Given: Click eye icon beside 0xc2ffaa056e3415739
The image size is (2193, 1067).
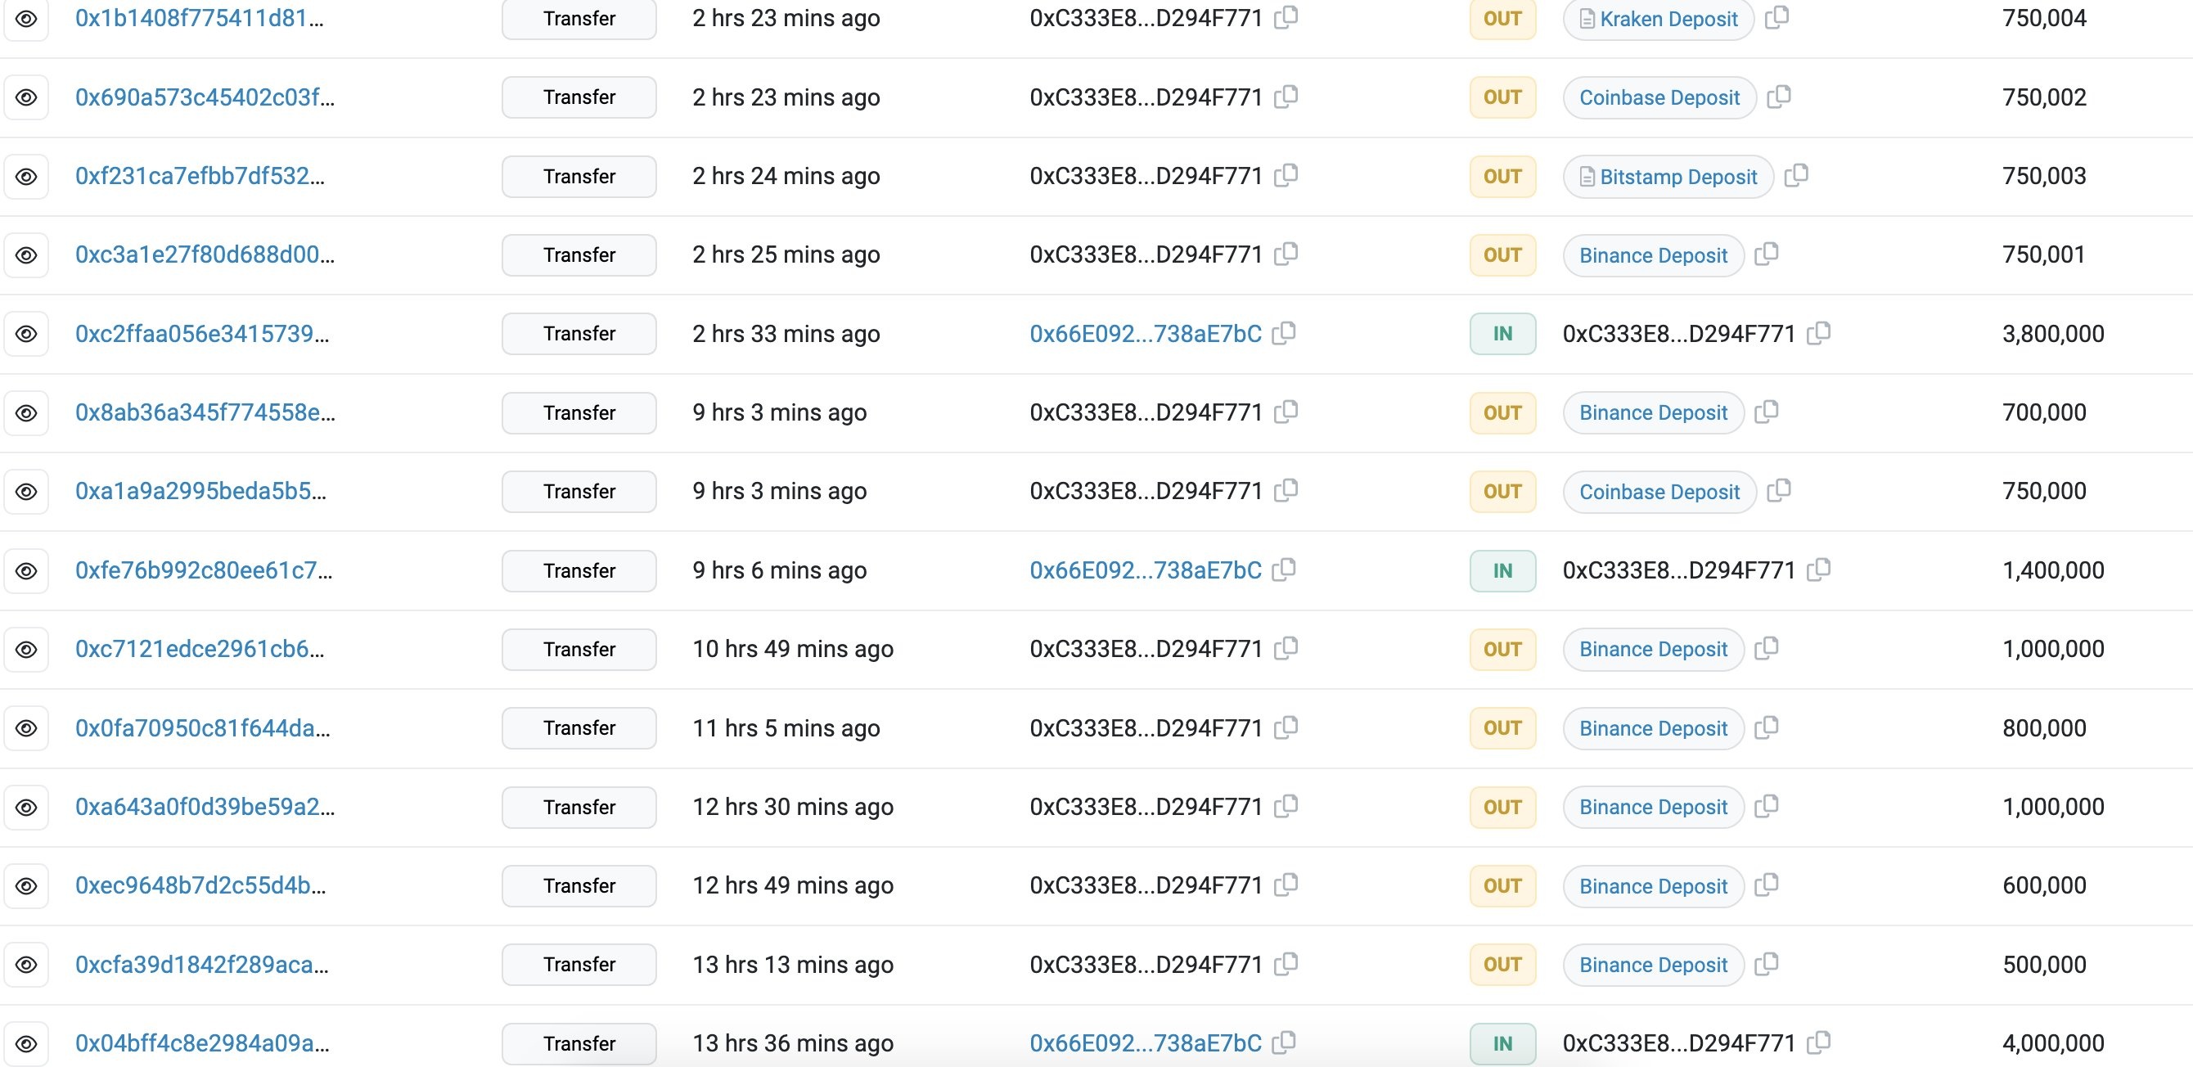Looking at the screenshot, I should 26,334.
